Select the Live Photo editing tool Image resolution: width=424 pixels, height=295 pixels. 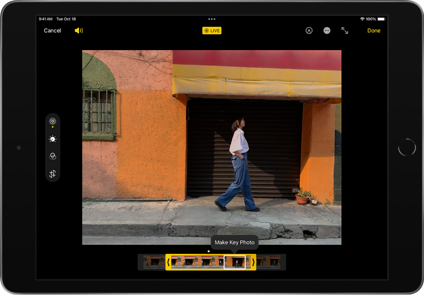tap(52, 120)
